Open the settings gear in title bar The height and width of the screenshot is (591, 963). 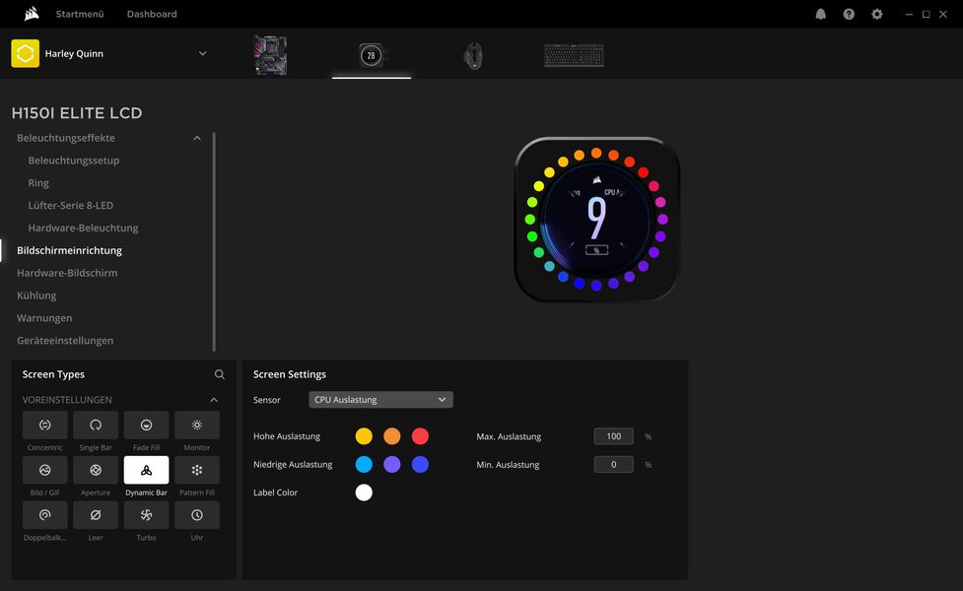(877, 14)
